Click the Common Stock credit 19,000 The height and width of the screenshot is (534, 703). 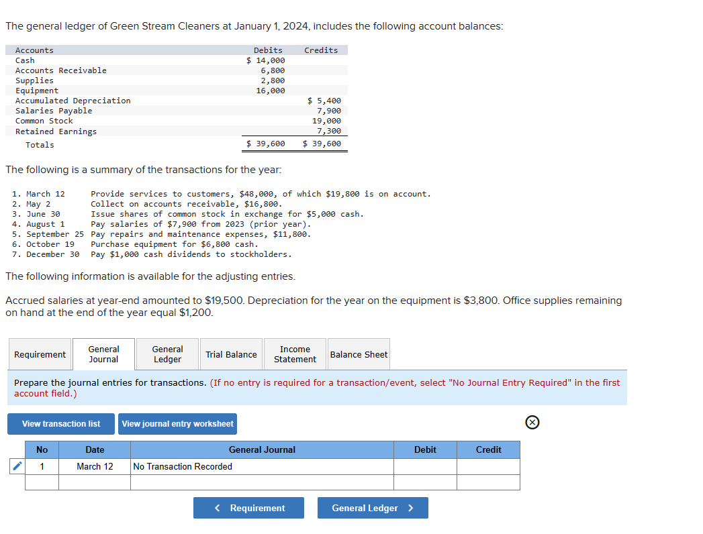click(x=326, y=121)
